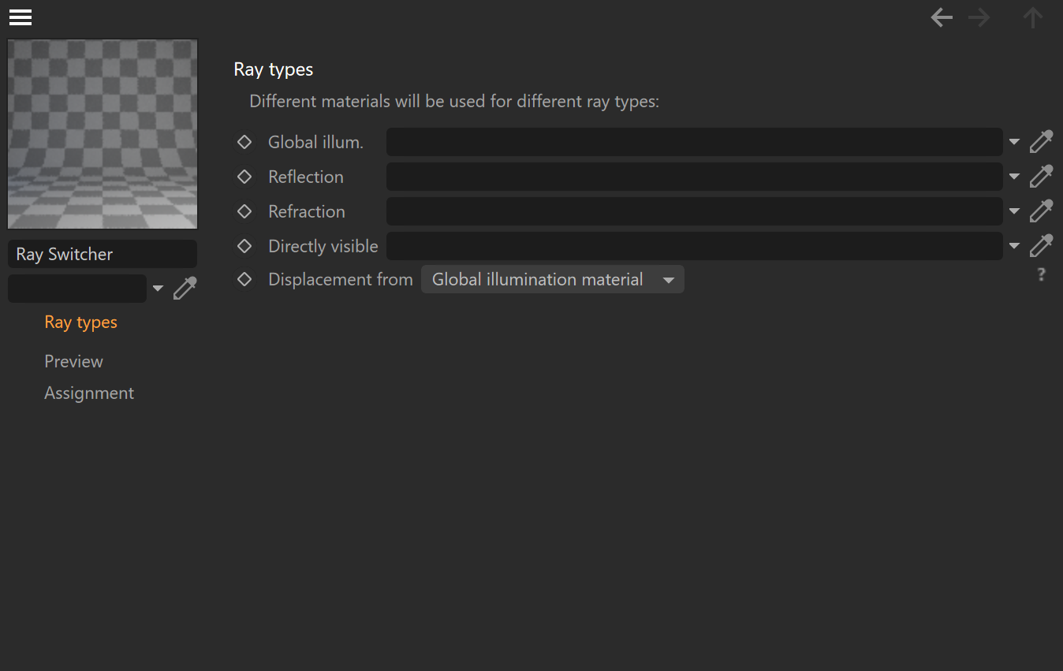Click the Ray Switcher name field
The height and width of the screenshot is (671, 1063).
point(103,254)
